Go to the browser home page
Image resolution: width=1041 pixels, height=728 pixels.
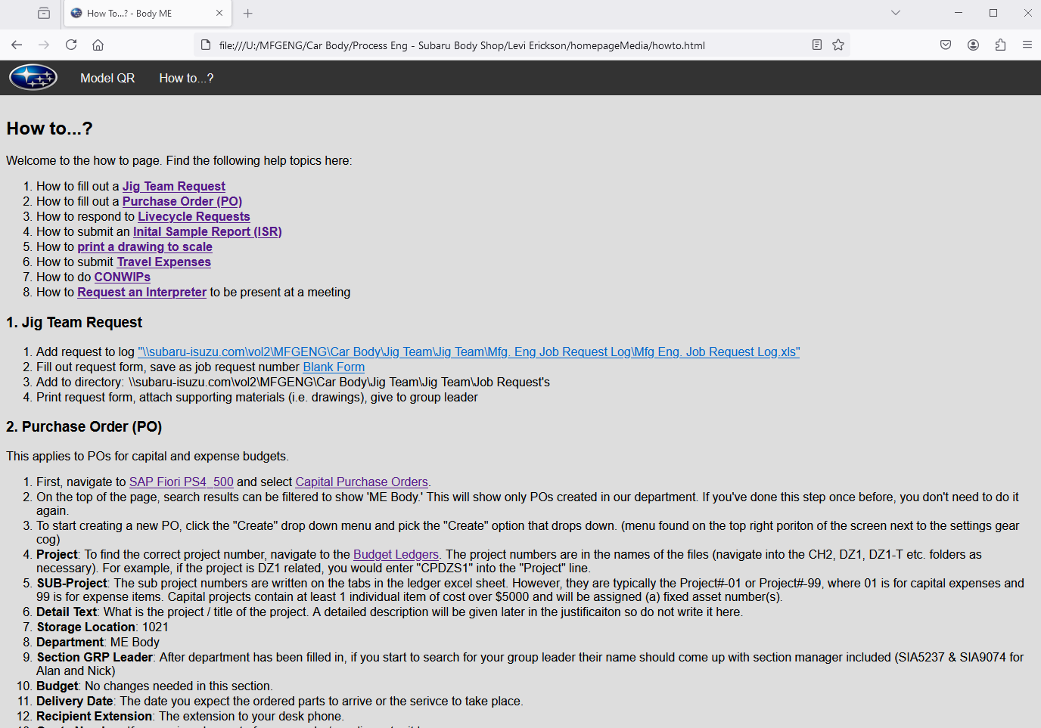pyautogui.click(x=98, y=45)
